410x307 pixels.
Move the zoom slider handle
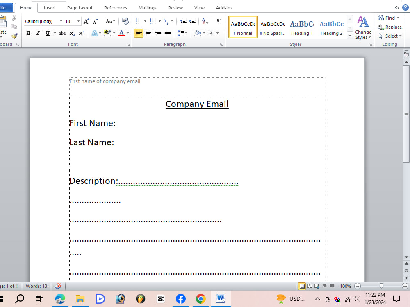tap(381, 286)
